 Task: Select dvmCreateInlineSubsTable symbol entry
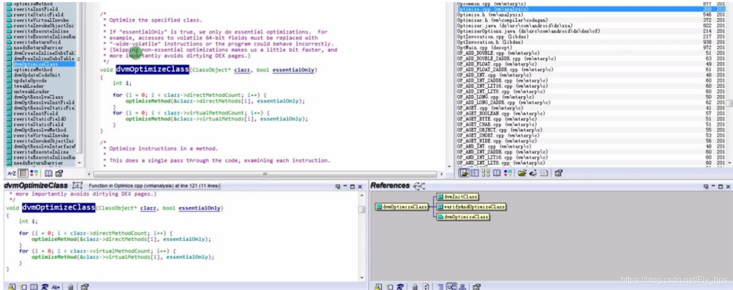coord(41,53)
